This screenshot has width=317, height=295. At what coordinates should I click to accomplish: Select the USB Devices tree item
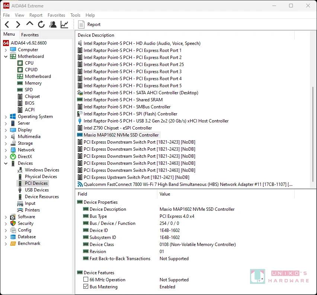pyautogui.click(x=36, y=190)
